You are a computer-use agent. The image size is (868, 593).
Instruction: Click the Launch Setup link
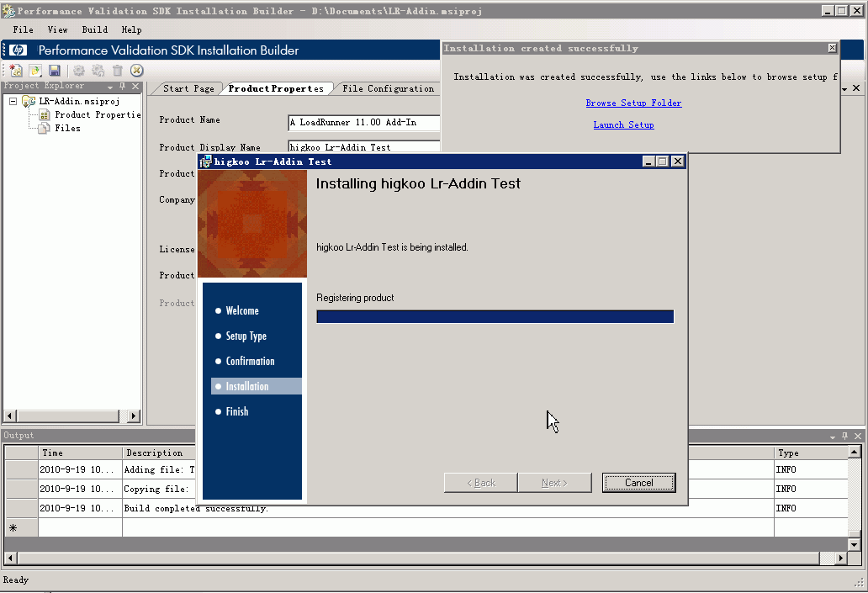coord(624,125)
